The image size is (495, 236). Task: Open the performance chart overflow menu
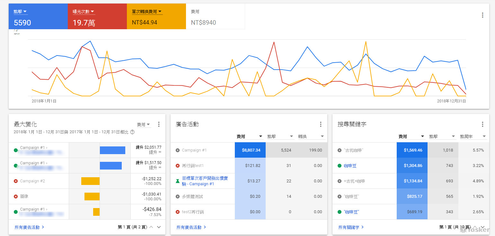tap(482, 15)
